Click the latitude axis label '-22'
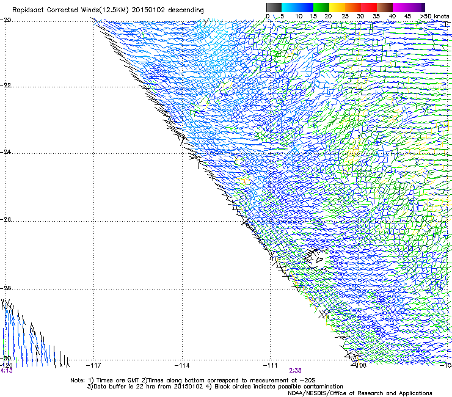 coord(5,85)
